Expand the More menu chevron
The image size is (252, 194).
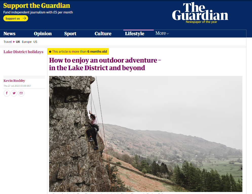click(168, 34)
